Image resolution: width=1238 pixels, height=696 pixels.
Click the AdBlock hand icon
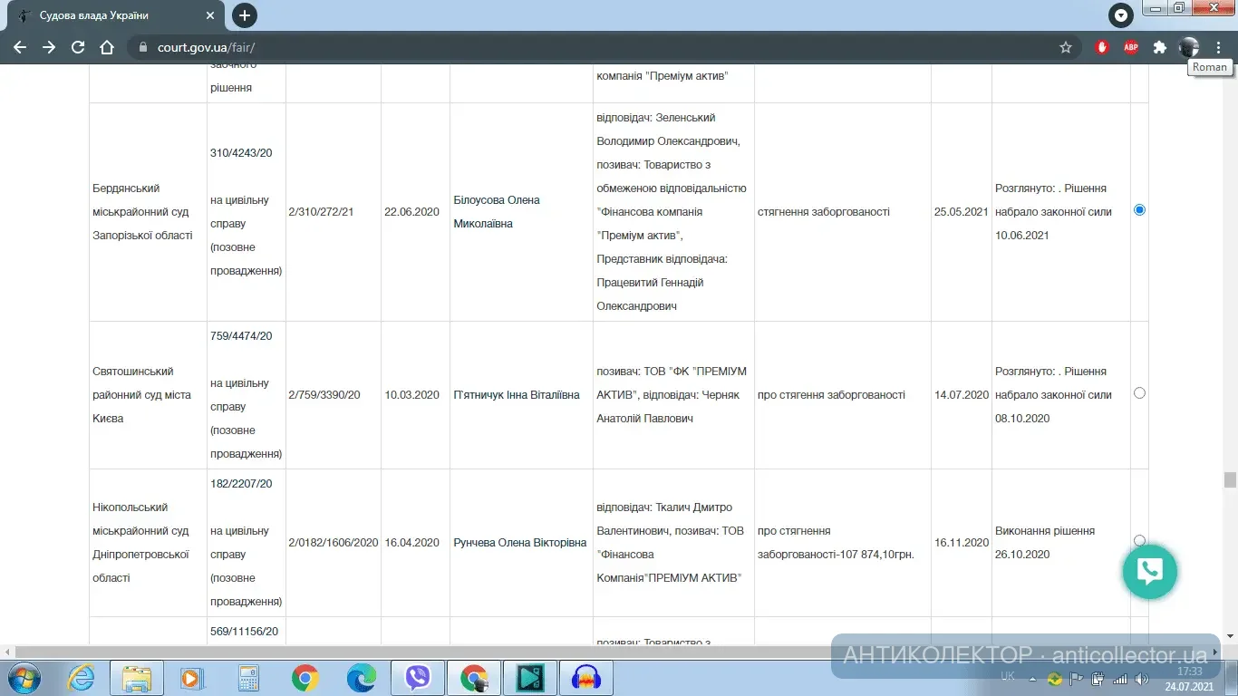(1101, 46)
